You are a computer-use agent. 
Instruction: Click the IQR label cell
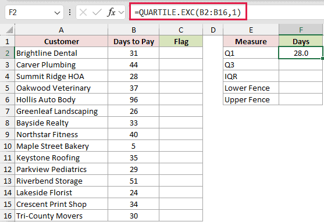tap(251, 76)
